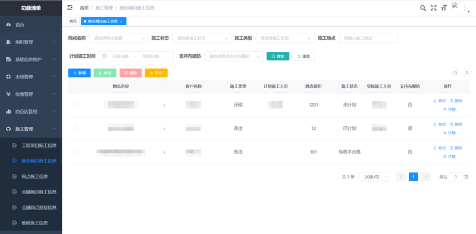Expand the user menu caret next to avatar

469,11
